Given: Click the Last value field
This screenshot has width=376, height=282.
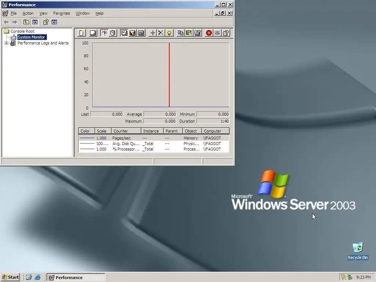Looking at the screenshot, I should click(x=107, y=114).
